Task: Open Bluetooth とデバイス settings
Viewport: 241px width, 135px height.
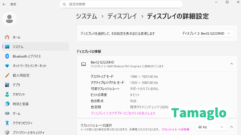Action: [27, 56]
